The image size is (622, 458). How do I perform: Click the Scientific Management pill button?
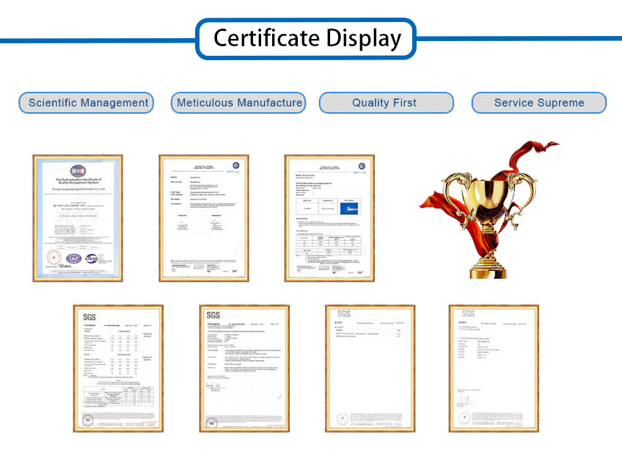pos(86,103)
